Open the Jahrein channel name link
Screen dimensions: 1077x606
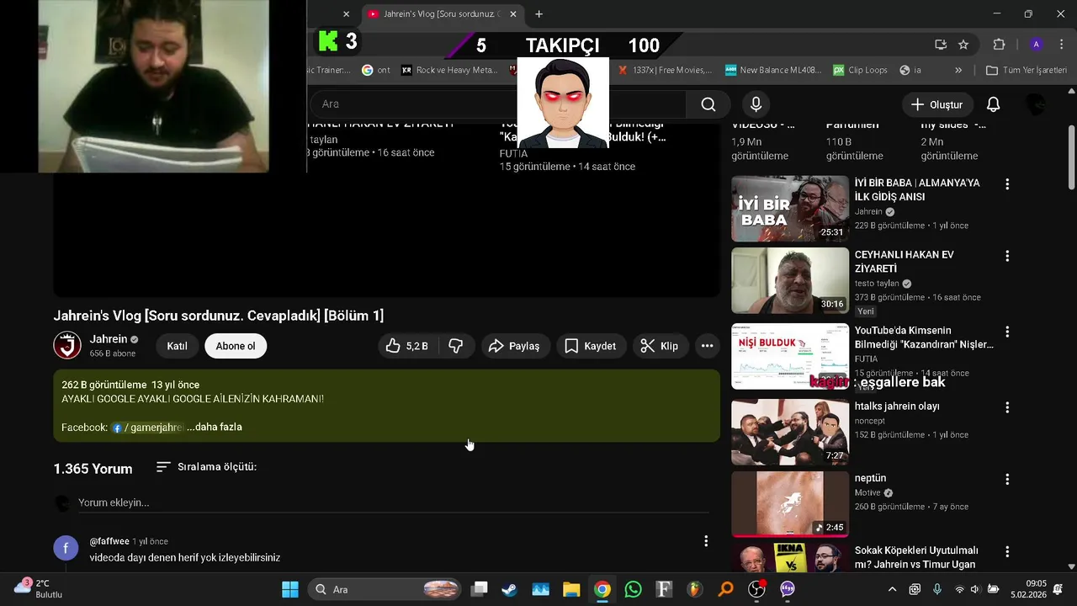click(109, 339)
